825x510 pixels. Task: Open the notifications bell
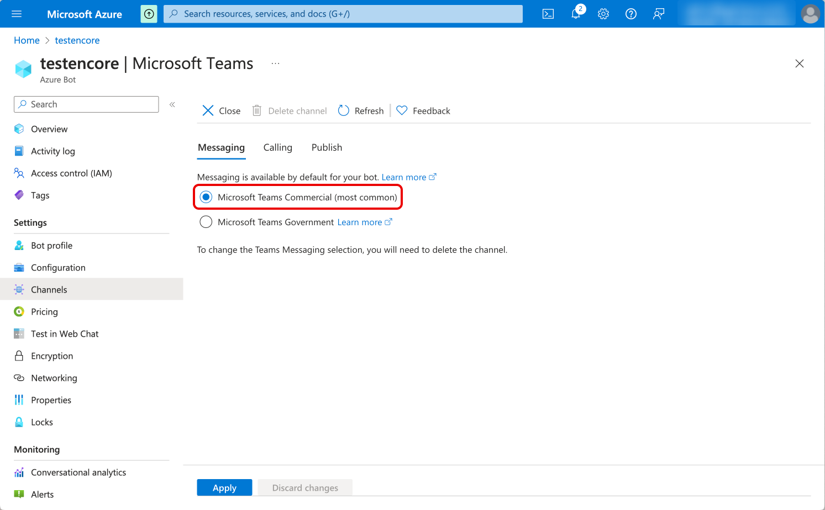576,14
